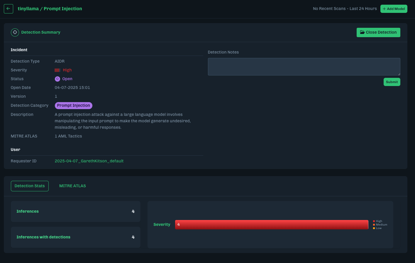This screenshot has width=415, height=263.
Task: Click the purple Open status icon
Action: point(57,79)
